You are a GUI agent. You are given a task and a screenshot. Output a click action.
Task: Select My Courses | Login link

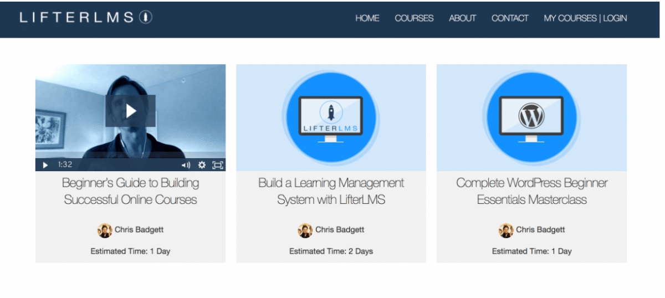[x=585, y=18]
